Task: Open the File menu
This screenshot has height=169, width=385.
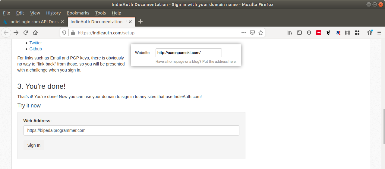Action: tap(6, 13)
